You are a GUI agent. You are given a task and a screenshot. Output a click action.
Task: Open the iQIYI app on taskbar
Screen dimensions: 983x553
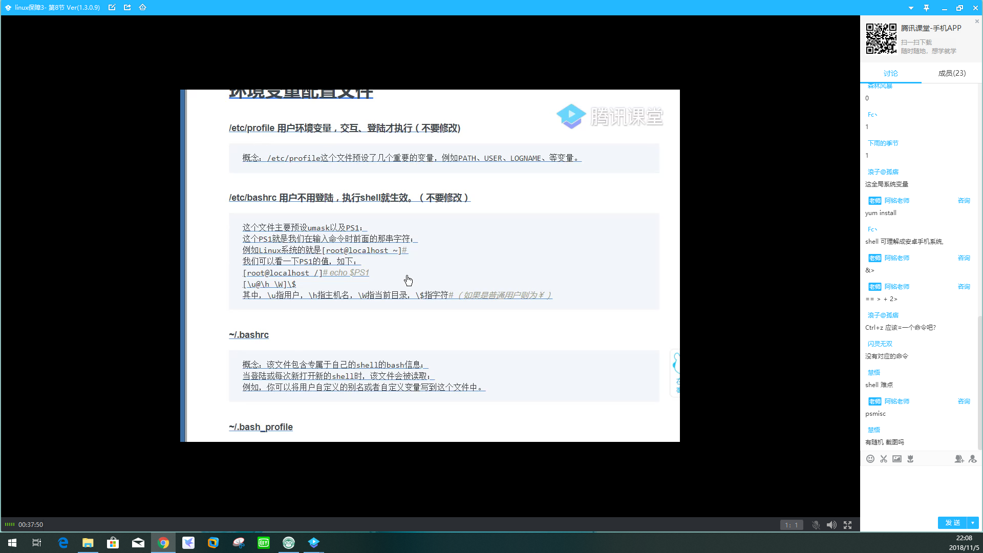[x=264, y=543]
